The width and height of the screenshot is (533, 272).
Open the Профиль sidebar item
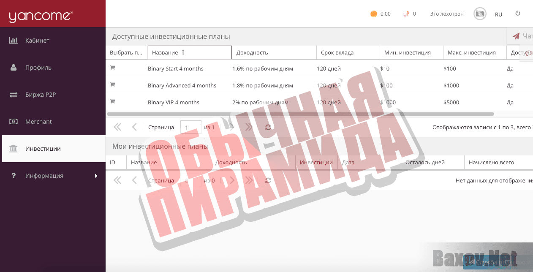pos(38,68)
